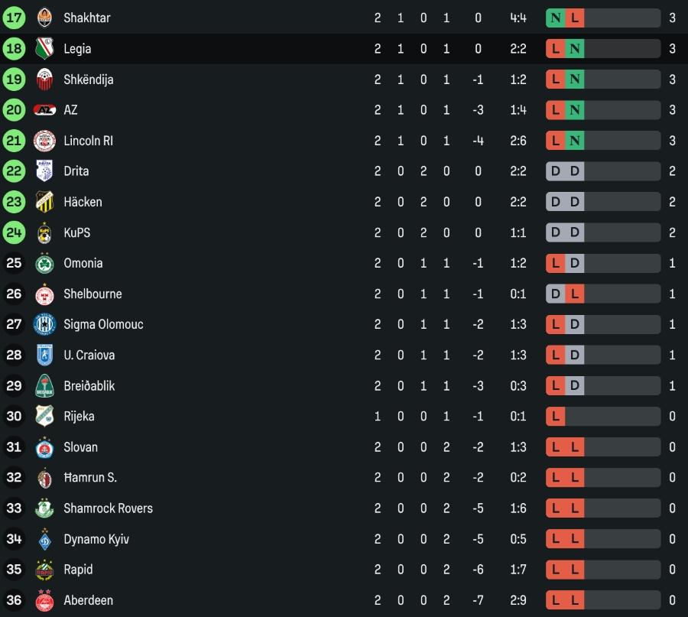Click the Breiðablik team name

[89, 386]
